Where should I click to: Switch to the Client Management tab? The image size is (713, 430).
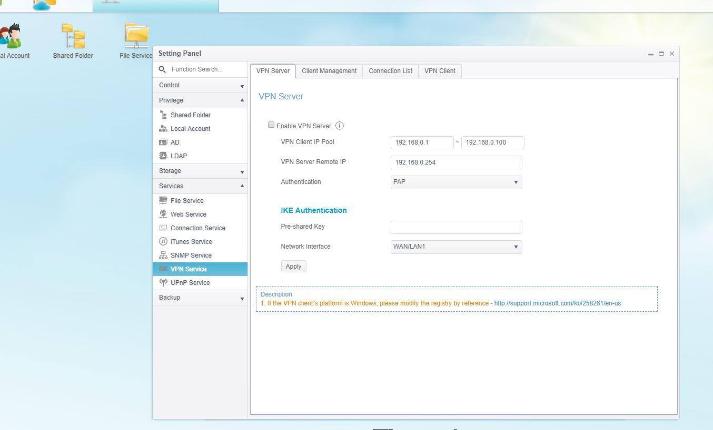coord(329,71)
